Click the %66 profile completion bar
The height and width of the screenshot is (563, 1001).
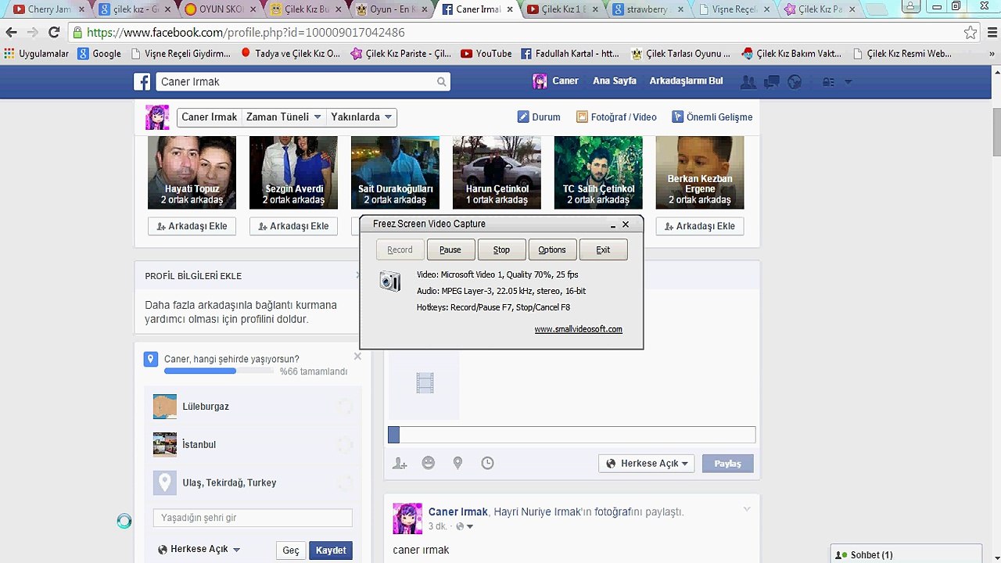pyautogui.click(x=219, y=371)
